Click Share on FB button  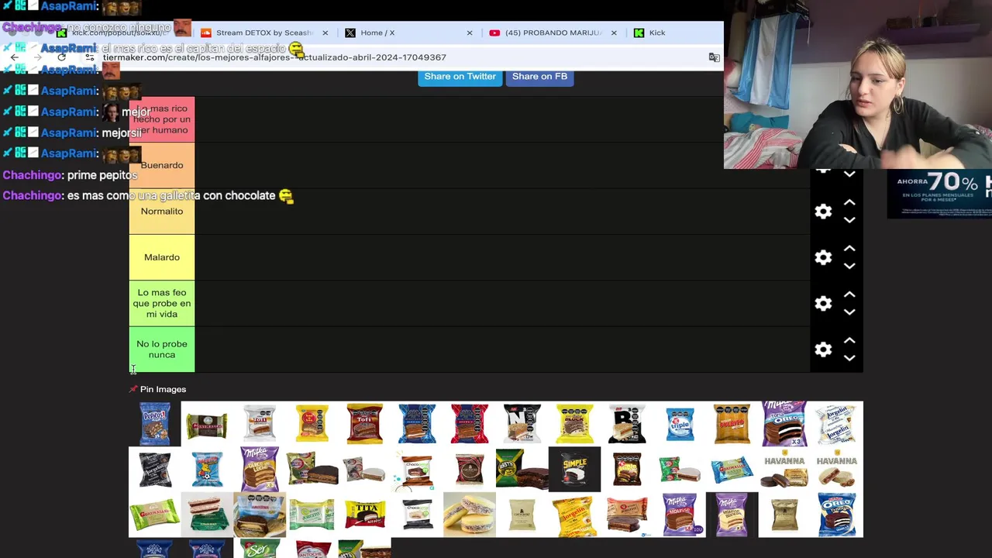pos(539,77)
